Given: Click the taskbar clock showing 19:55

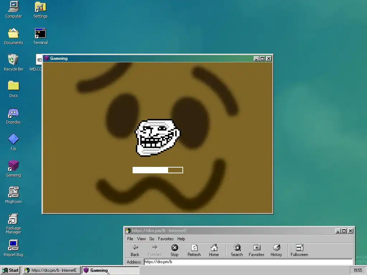Looking at the screenshot, I should (x=358, y=270).
